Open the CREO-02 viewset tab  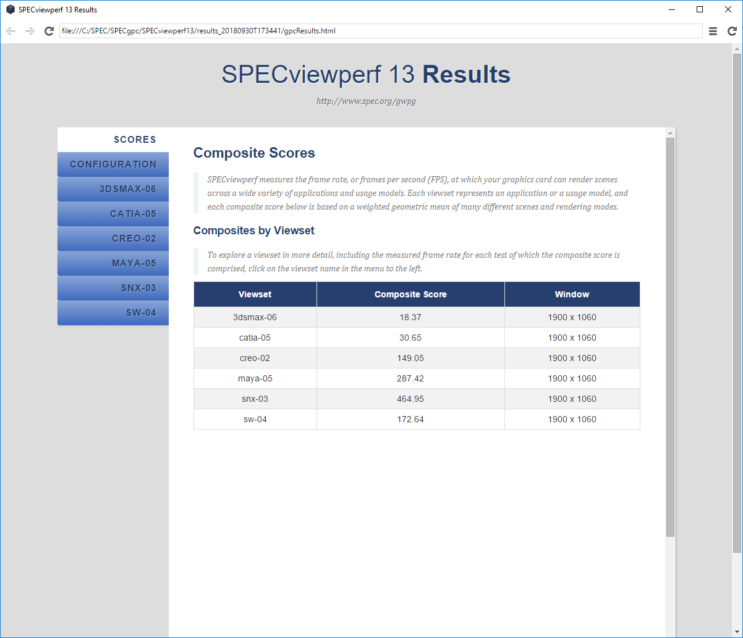click(x=113, y=239)
